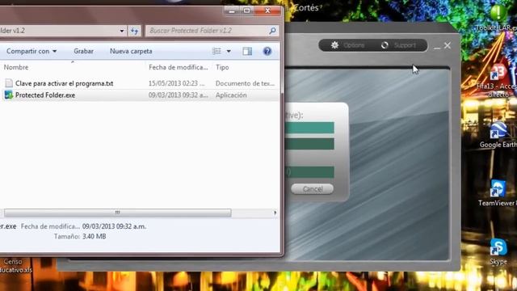The height and width of the screenshot is (291, 517).
Task: Click Nueva carpeta in toolbar
Action: tap(131, 51)
